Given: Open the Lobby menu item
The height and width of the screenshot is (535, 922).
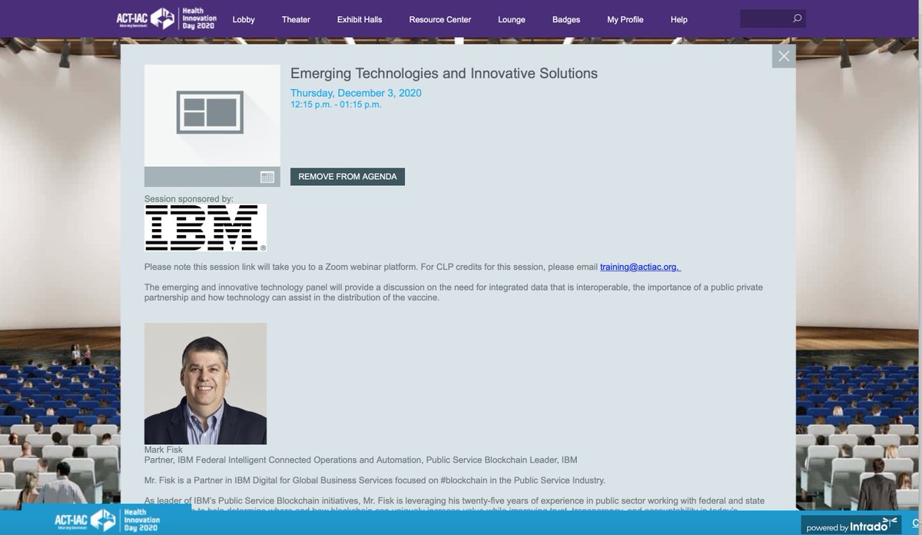Looking at the screenshot, I should (x=244, y=19).
